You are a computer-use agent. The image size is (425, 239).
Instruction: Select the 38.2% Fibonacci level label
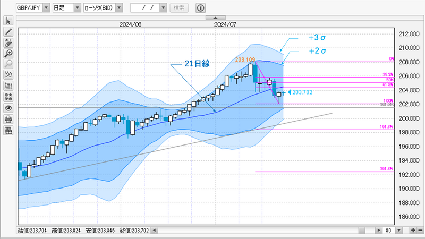388,74
